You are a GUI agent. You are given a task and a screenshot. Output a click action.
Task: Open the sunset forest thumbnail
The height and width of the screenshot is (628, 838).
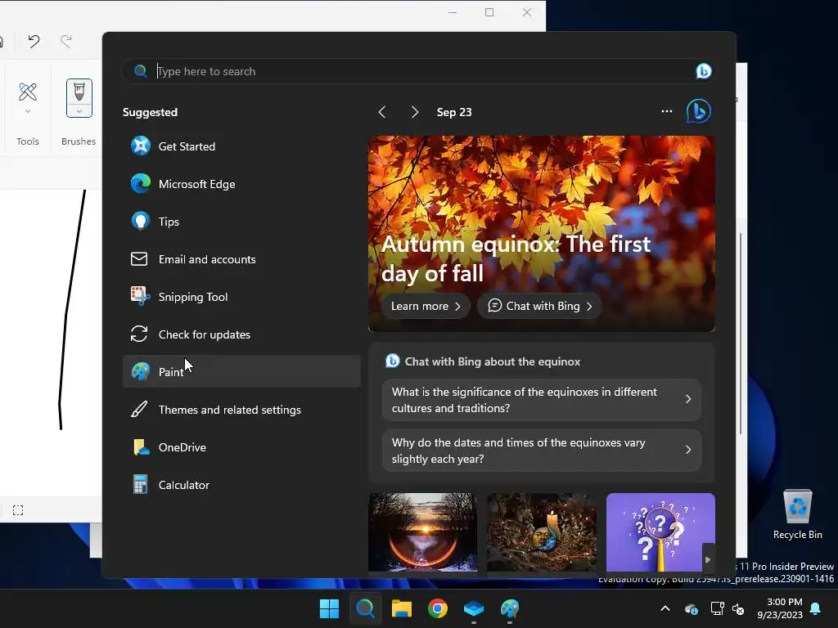pyautogui.click(x=423, y=532)
